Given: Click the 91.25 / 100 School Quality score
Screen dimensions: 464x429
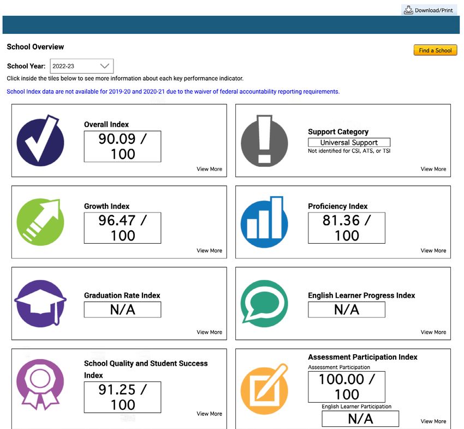Looking at the screenshot, I should tap(122, 397).
